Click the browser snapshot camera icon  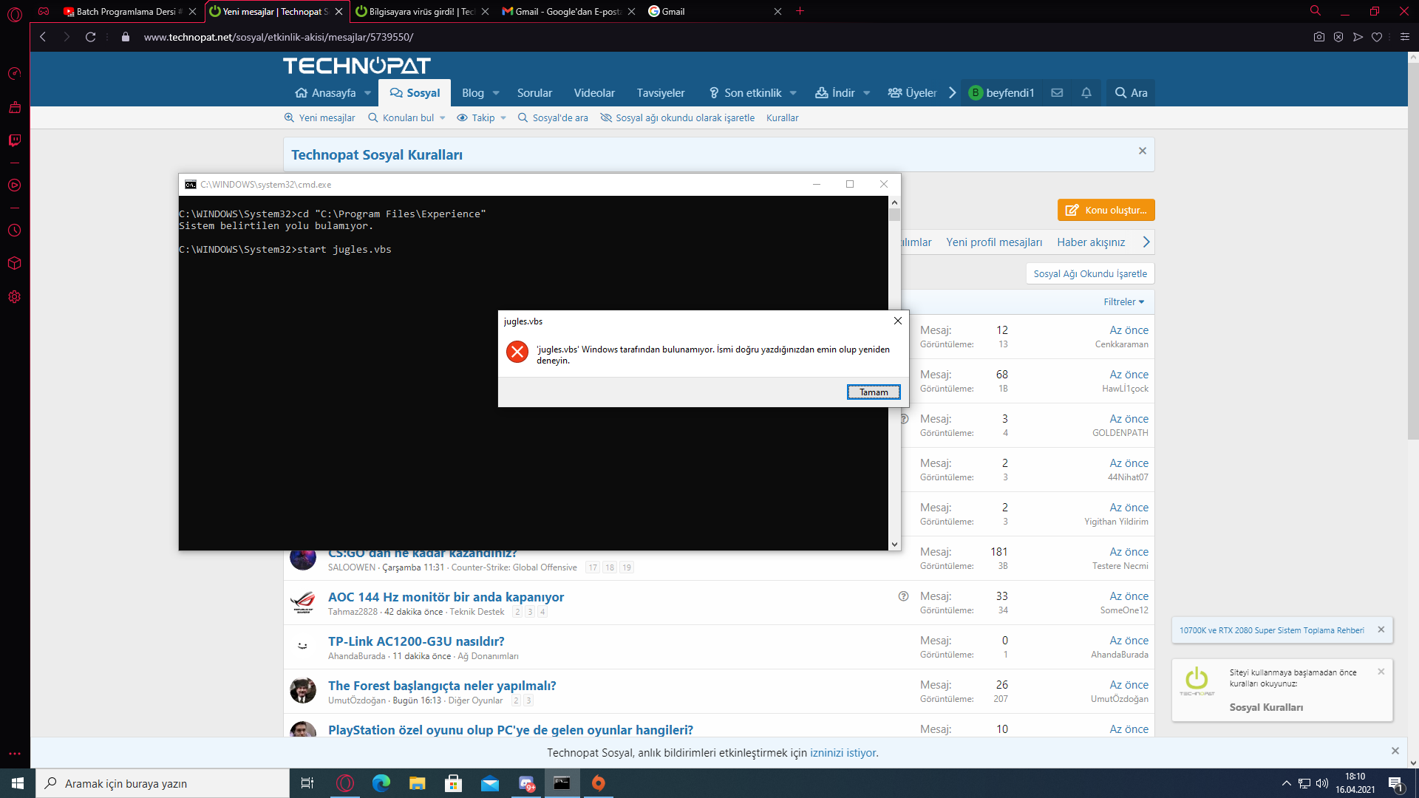pos(1319,37)
